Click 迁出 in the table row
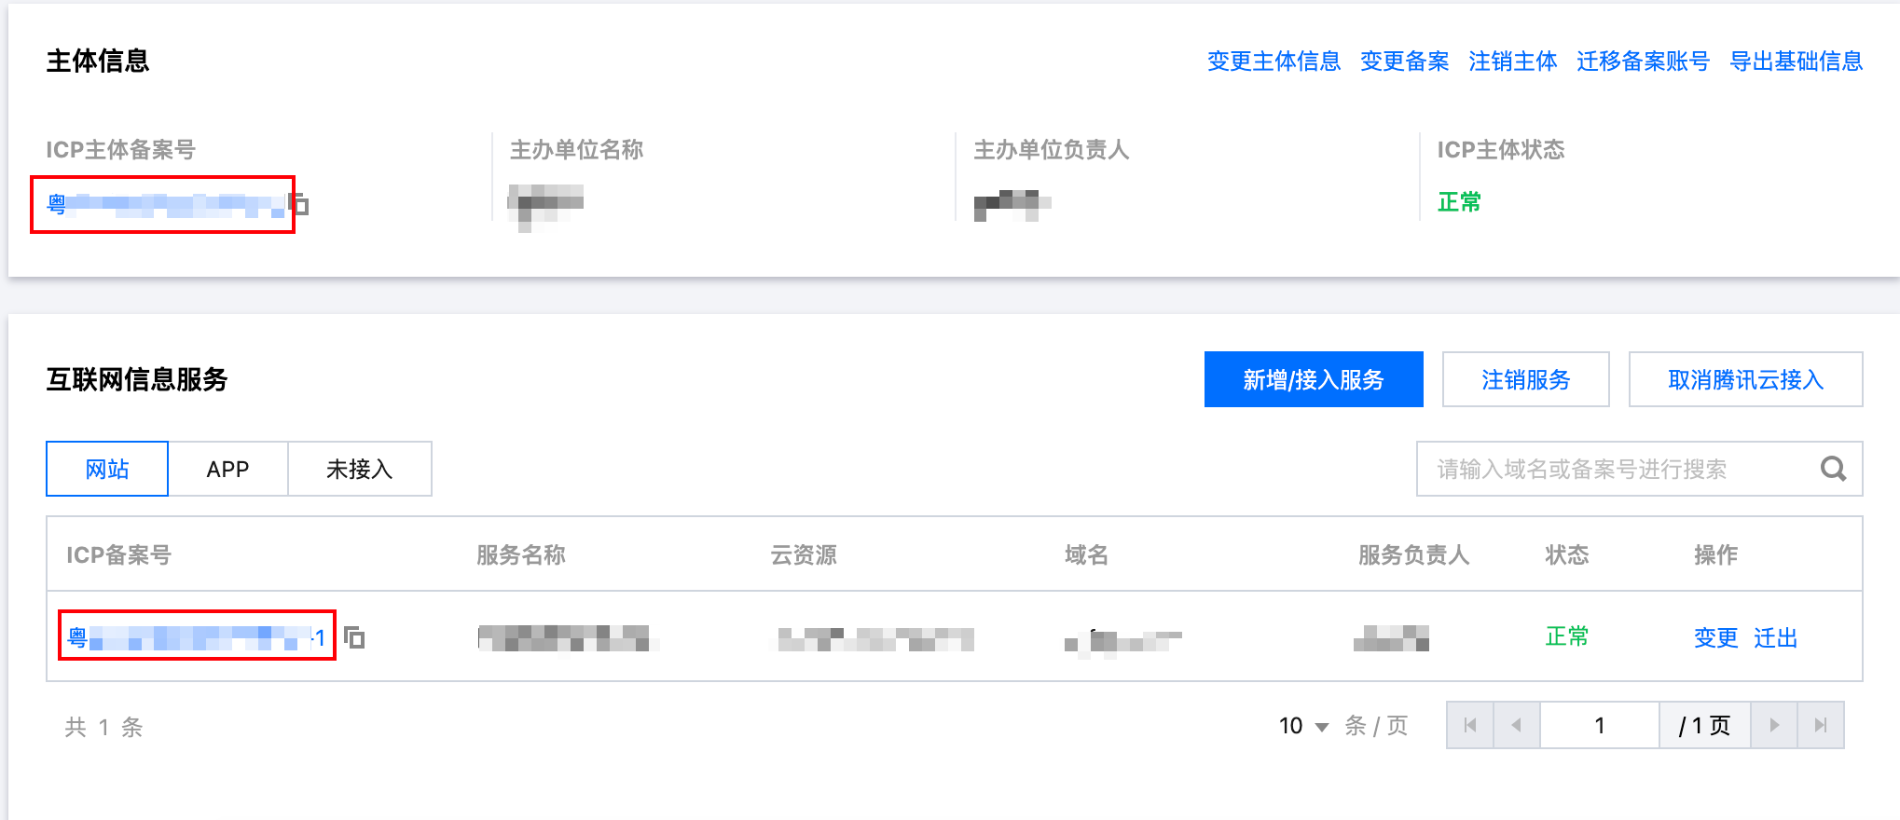 1775,637
